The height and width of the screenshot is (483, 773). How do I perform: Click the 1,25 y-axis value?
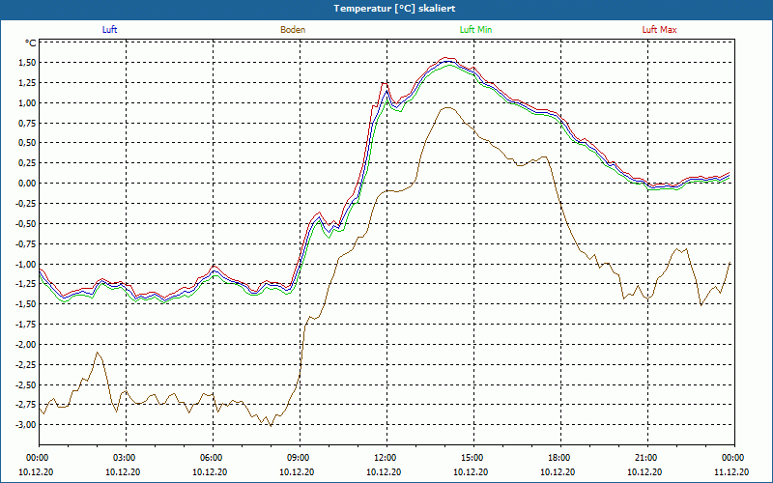27,83
